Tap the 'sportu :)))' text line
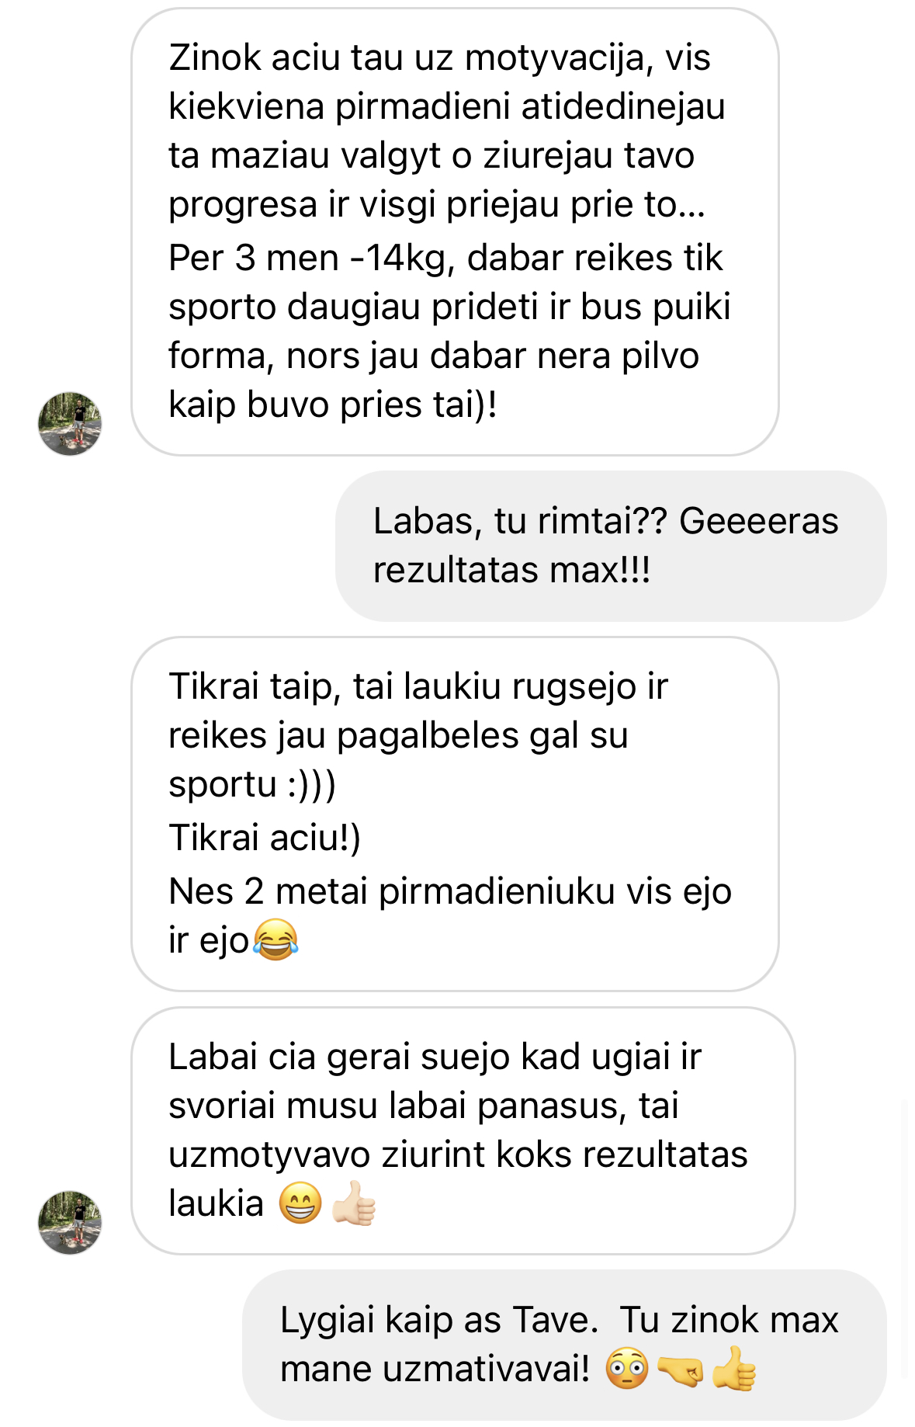 [252, 784]
